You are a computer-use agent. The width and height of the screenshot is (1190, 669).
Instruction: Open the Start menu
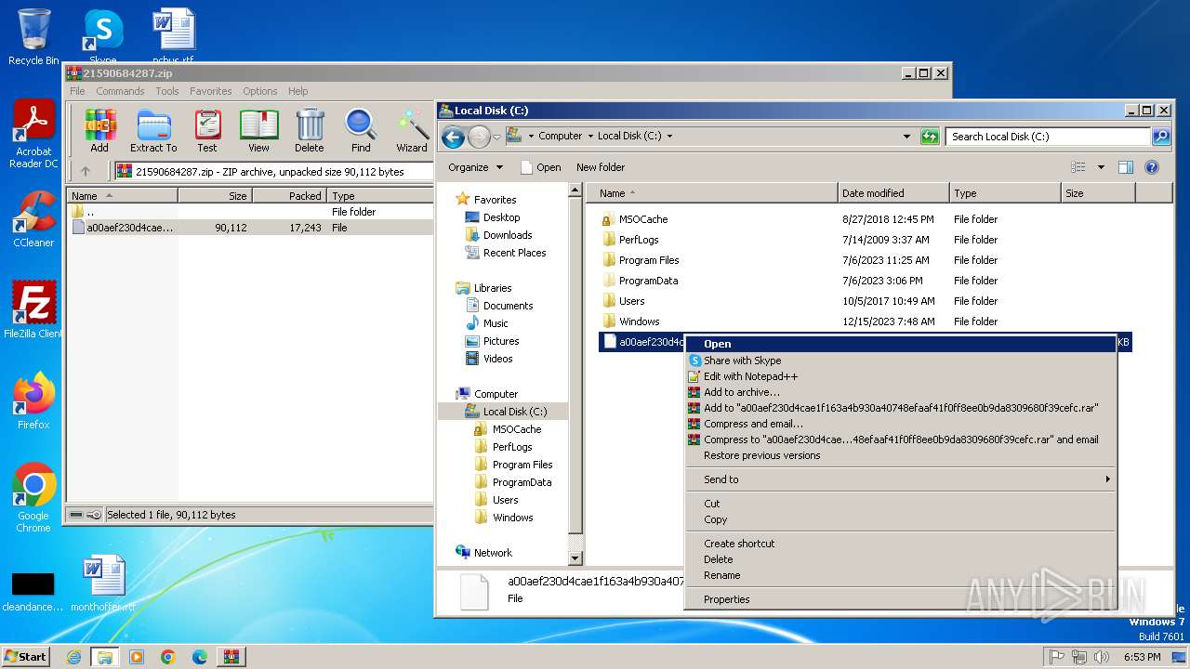pos(25,657)
